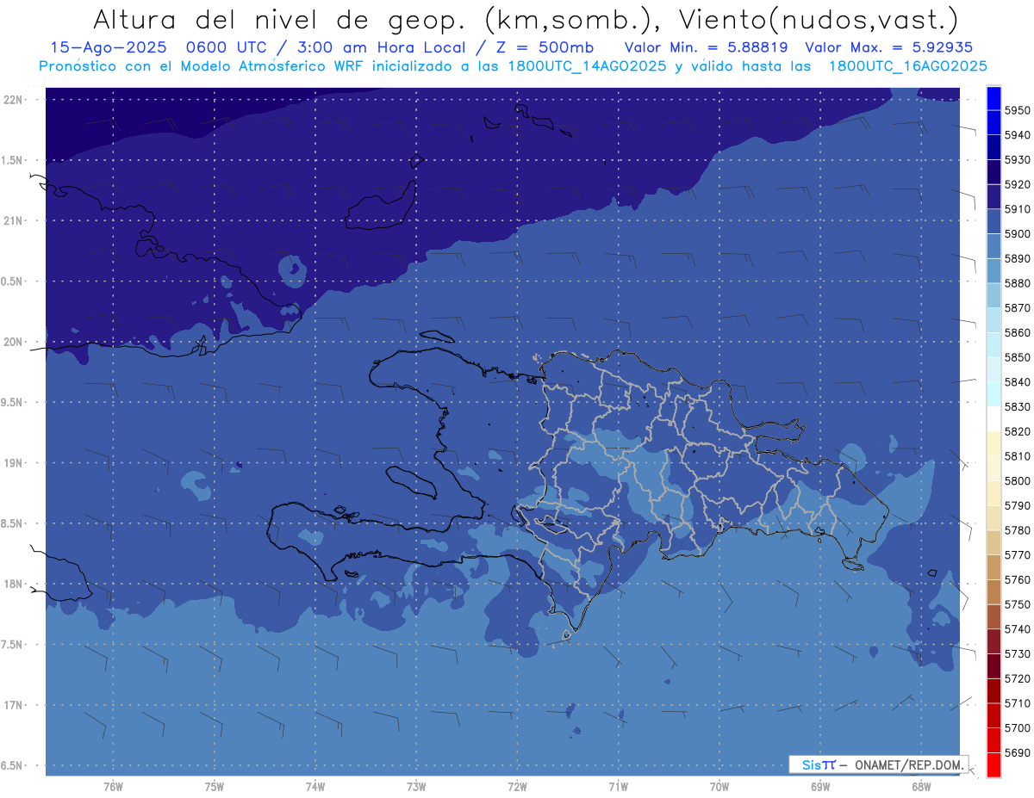Click the 22N latitude axis label
This screenshot has width=1034, height=798.
point(15,100)
